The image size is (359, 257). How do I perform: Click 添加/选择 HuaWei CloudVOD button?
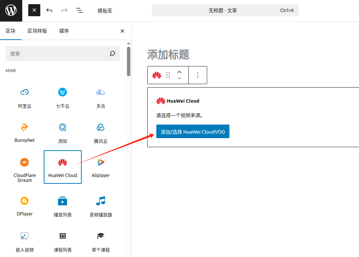tap(193, 131)
